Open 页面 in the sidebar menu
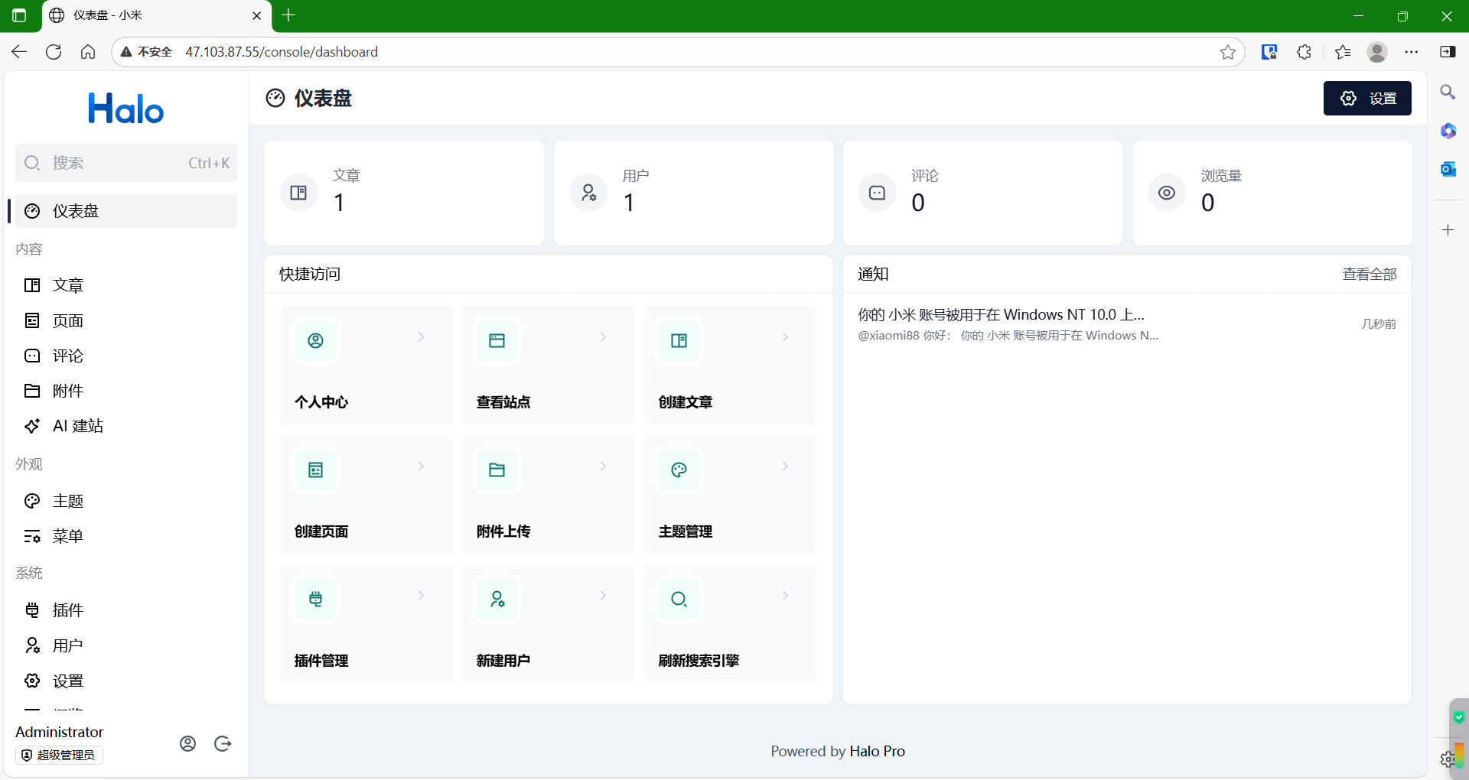 point(126,320)
